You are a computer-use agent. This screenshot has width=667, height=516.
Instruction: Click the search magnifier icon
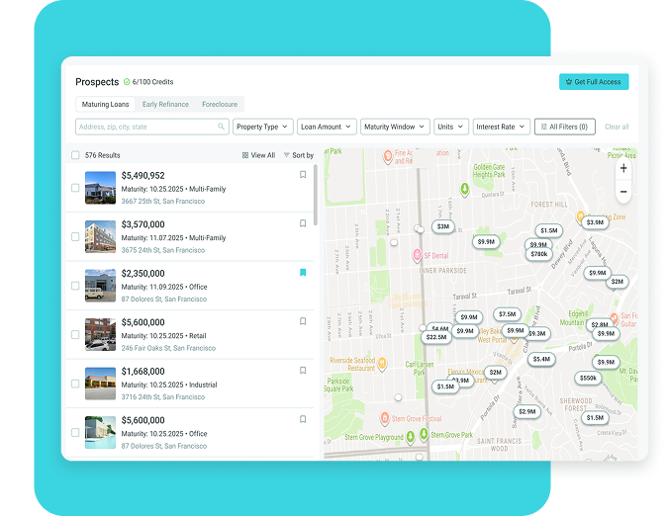pyautogui.click(x=222, y=128)
